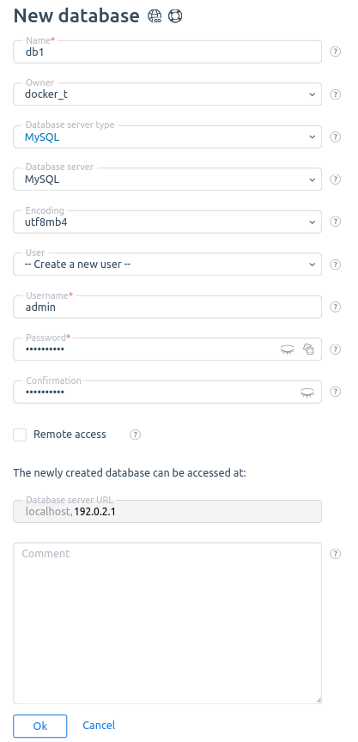Open the Database server type dropdown
Viewport: 358px width, 742px height.
[x=167, y=137]
